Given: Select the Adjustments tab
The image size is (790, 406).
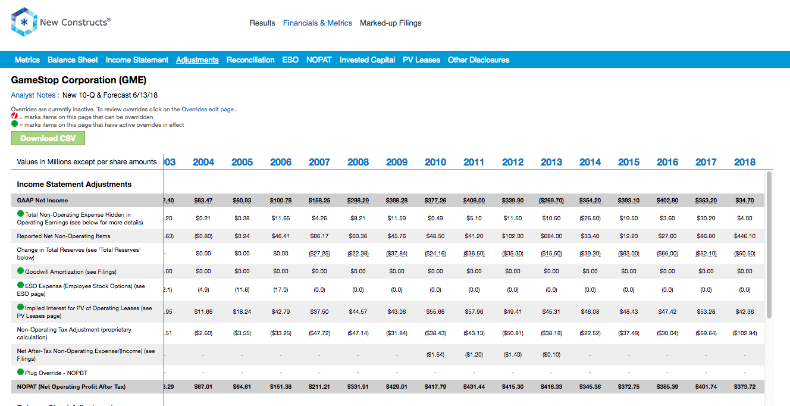Looking at the screenshot, I should coord(197,60).
